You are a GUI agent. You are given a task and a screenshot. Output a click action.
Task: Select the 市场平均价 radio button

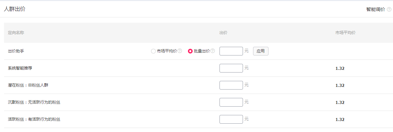pos(153,51)
